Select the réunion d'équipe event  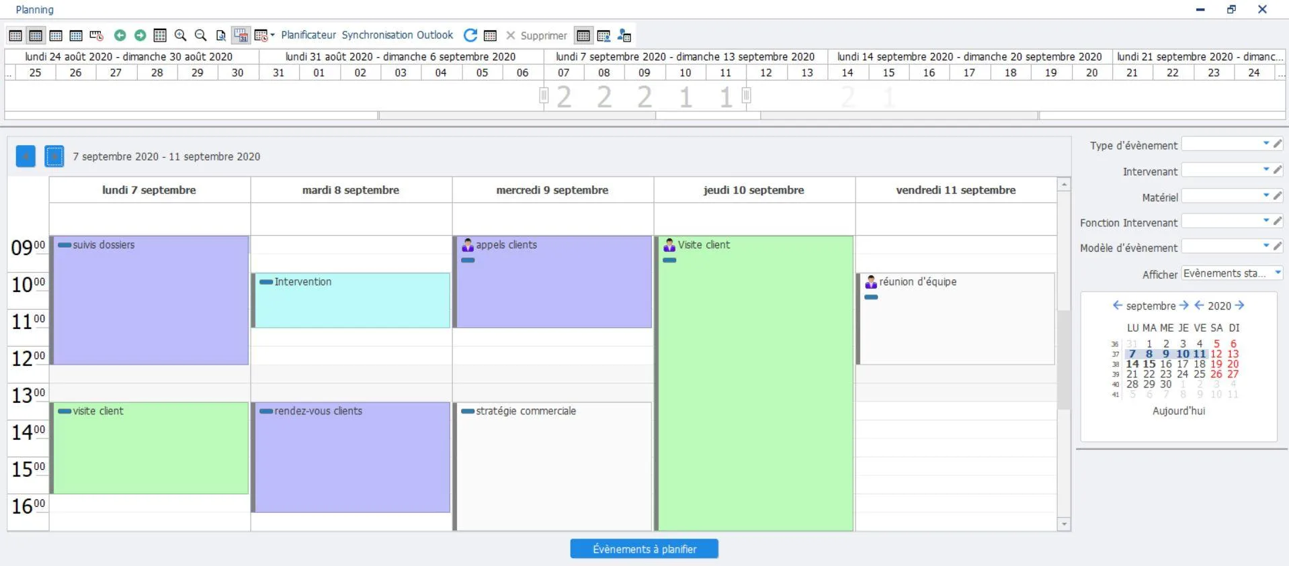956,319
